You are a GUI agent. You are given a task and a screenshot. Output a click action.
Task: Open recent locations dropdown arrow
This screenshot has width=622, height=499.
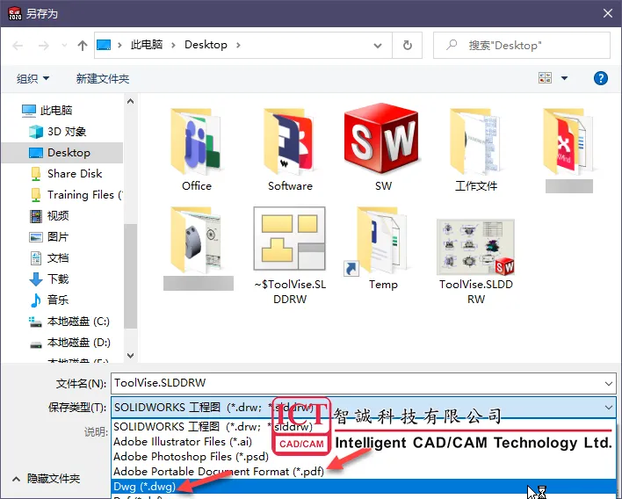tap(64, 46)
